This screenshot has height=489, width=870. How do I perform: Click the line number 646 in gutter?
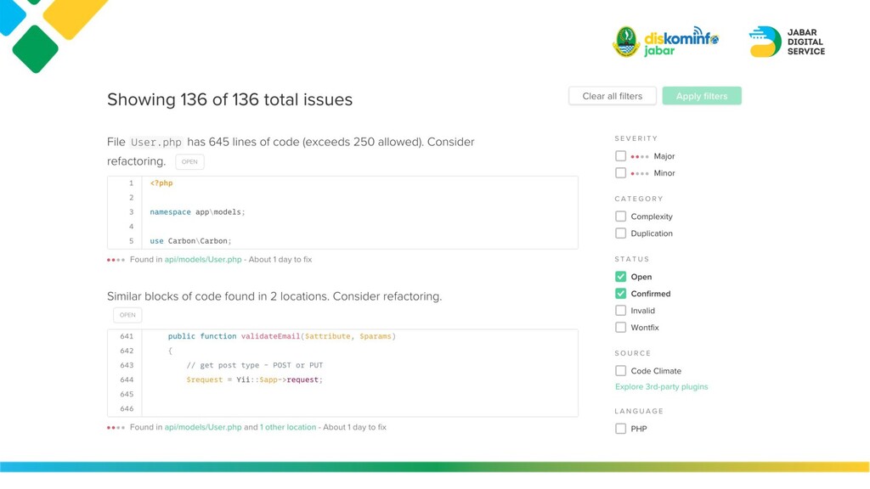pyautogui.click(x=127, y=408)
